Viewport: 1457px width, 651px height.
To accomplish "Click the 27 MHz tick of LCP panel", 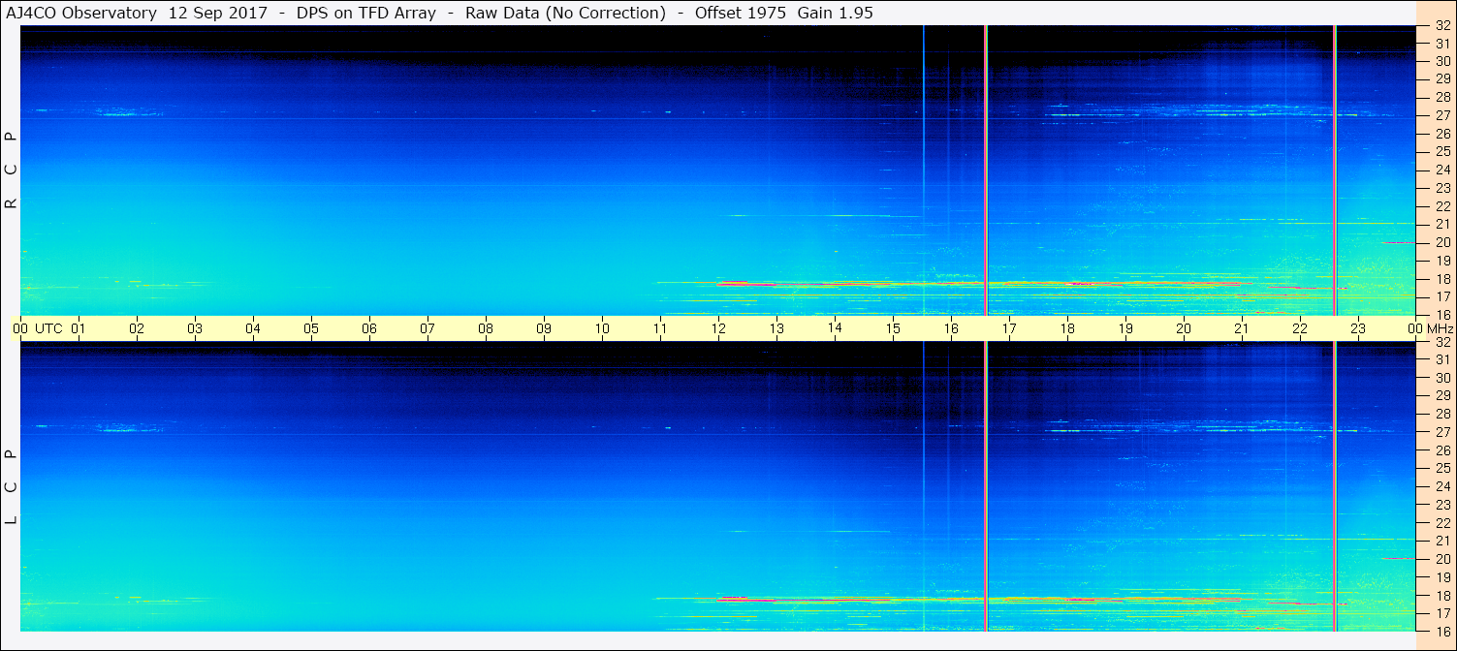I will [x=1442, y=432].
